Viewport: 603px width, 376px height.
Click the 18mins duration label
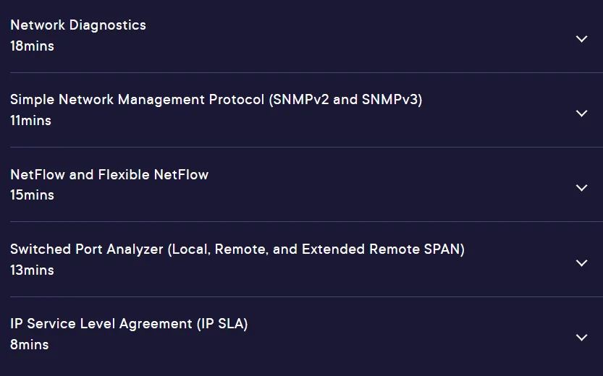pos(33,46)
